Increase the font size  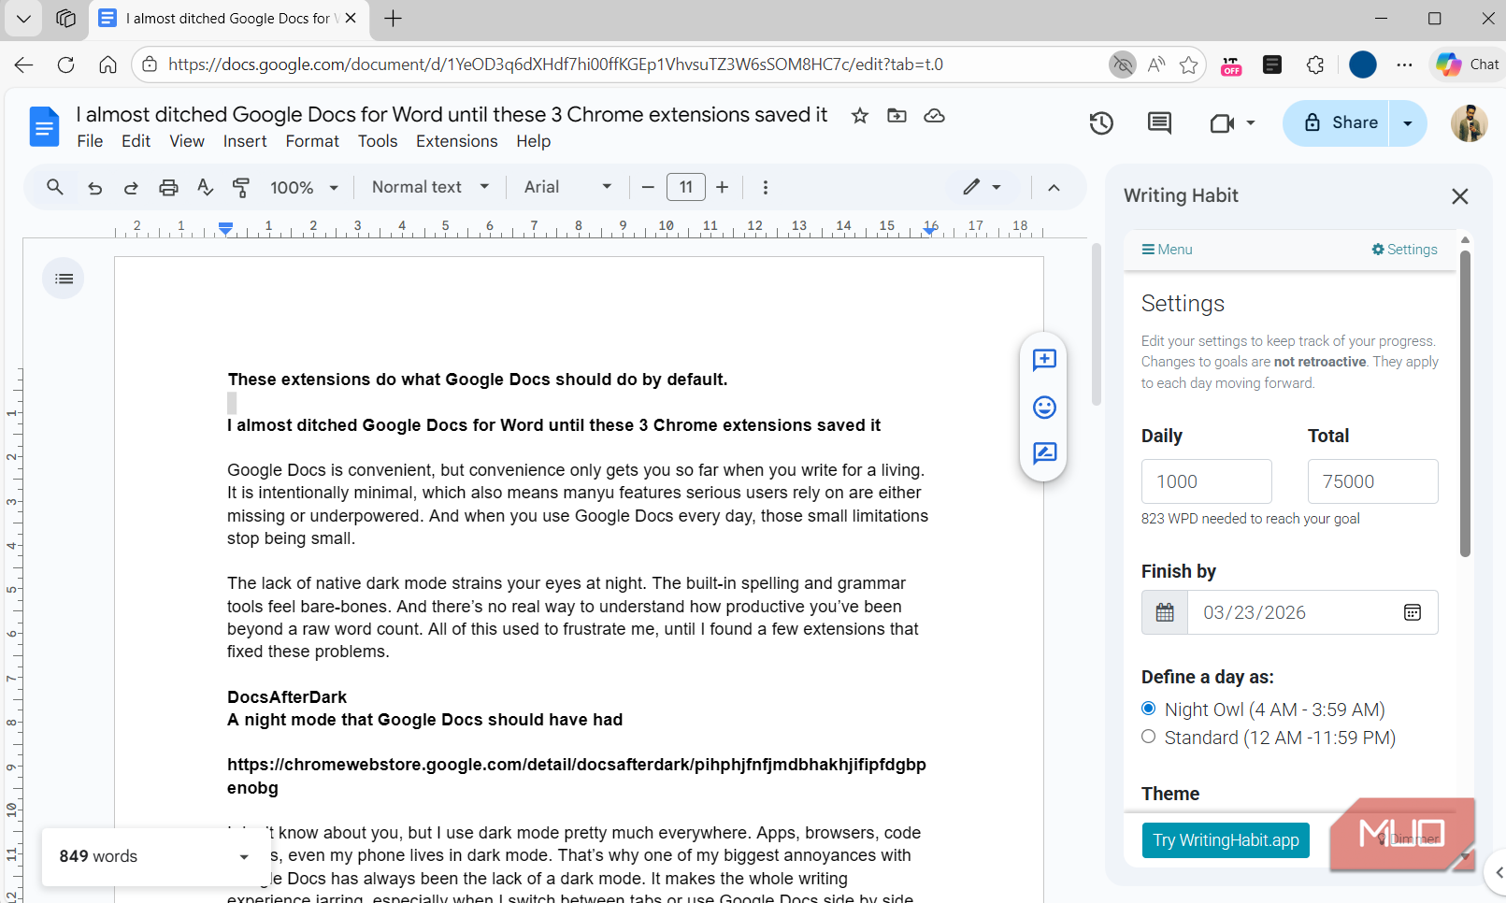[723, 187]
